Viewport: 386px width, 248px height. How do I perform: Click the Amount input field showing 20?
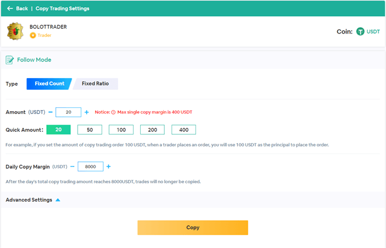click(x=69, y=112)
